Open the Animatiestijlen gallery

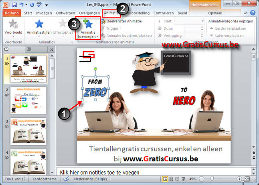(x=39, y=28)
